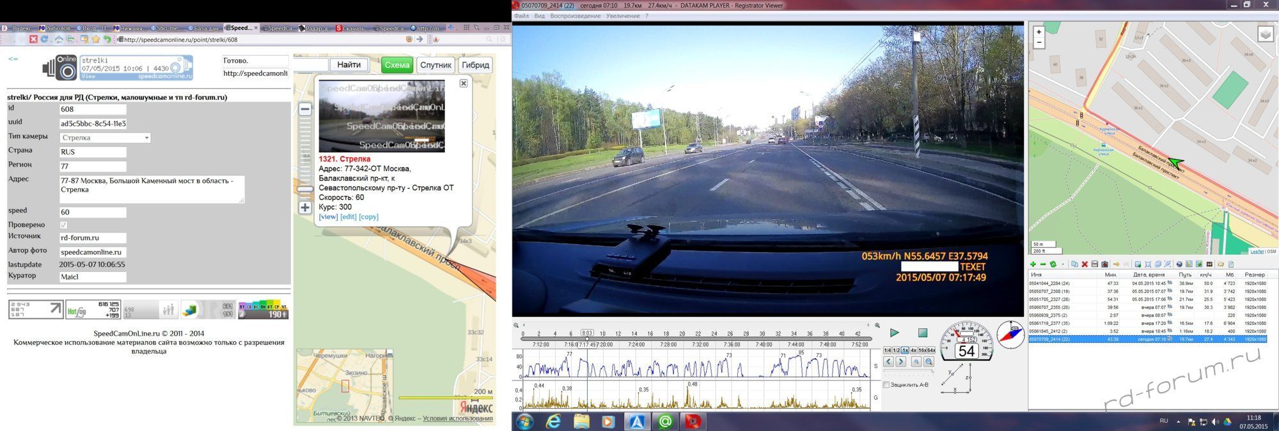Click the Yandex map zoom slider handle
Viewport: 1279px width, 431px height.
click(x=305, y=189)
